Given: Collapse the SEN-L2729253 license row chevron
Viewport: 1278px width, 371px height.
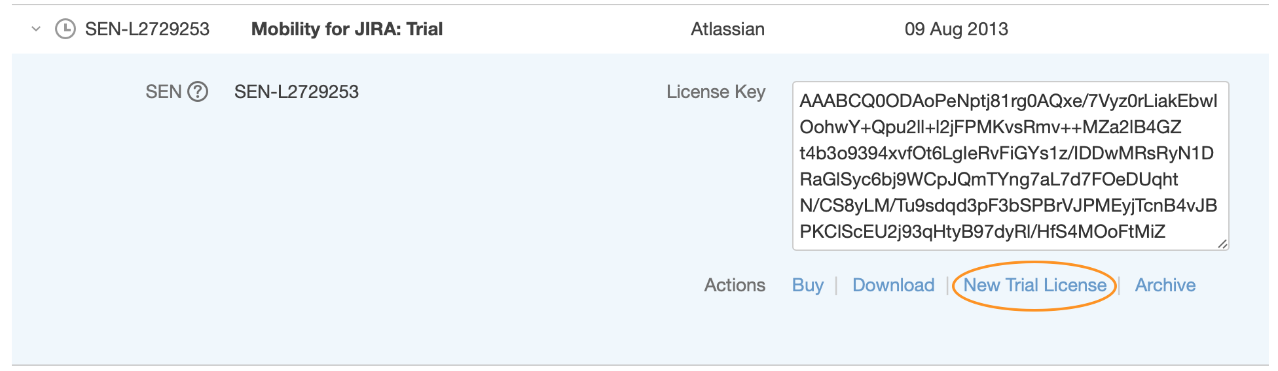Looking at the screenshot, I should 36,29.
